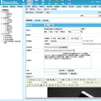Open the 信息 top navigation icon

click(30, 2)
